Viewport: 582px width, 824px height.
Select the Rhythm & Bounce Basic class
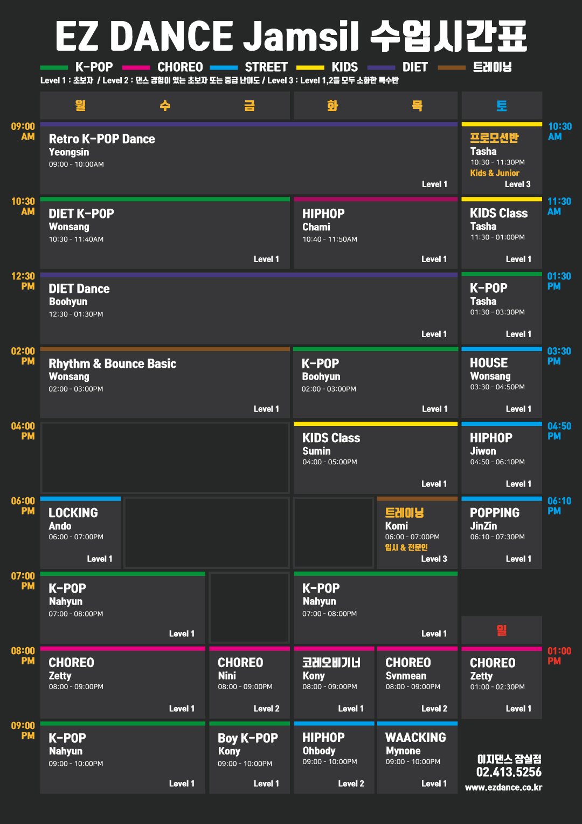tap(165, 383)
